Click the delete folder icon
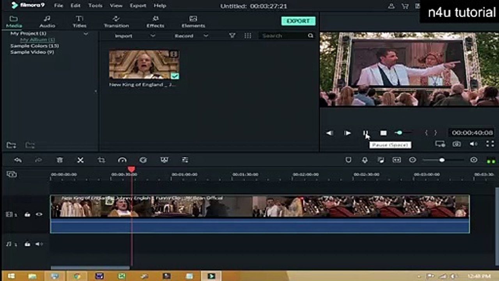This screenshot has height=281, width=499. [30, 145]
